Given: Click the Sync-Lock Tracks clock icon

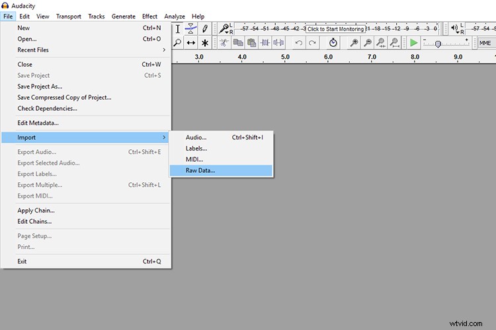Looking at the screenshot, I should pos(333,43).
